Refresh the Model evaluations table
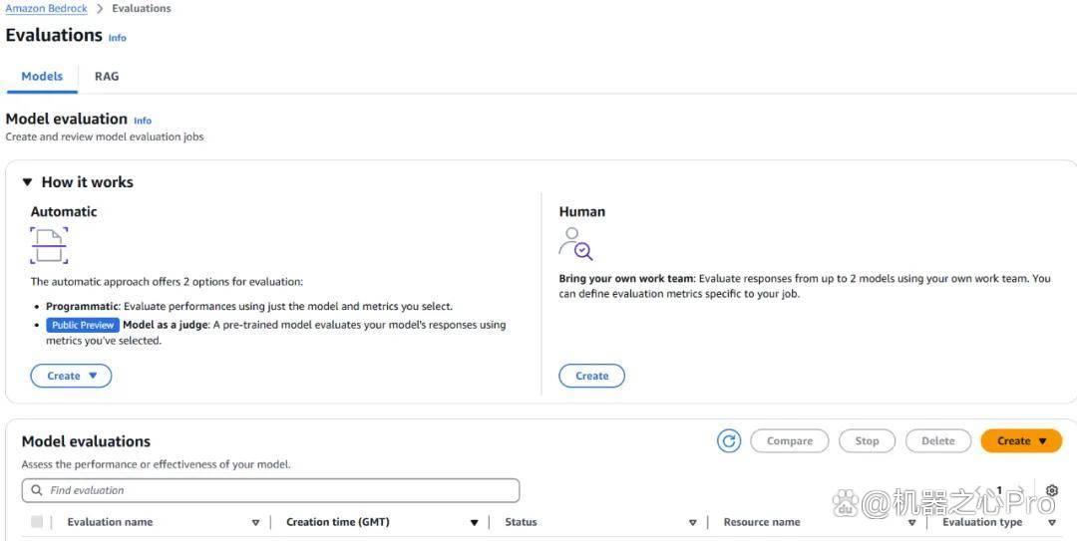Viewport: 1077px width, 541px height. pyautogui.click(x=729, y=440)
